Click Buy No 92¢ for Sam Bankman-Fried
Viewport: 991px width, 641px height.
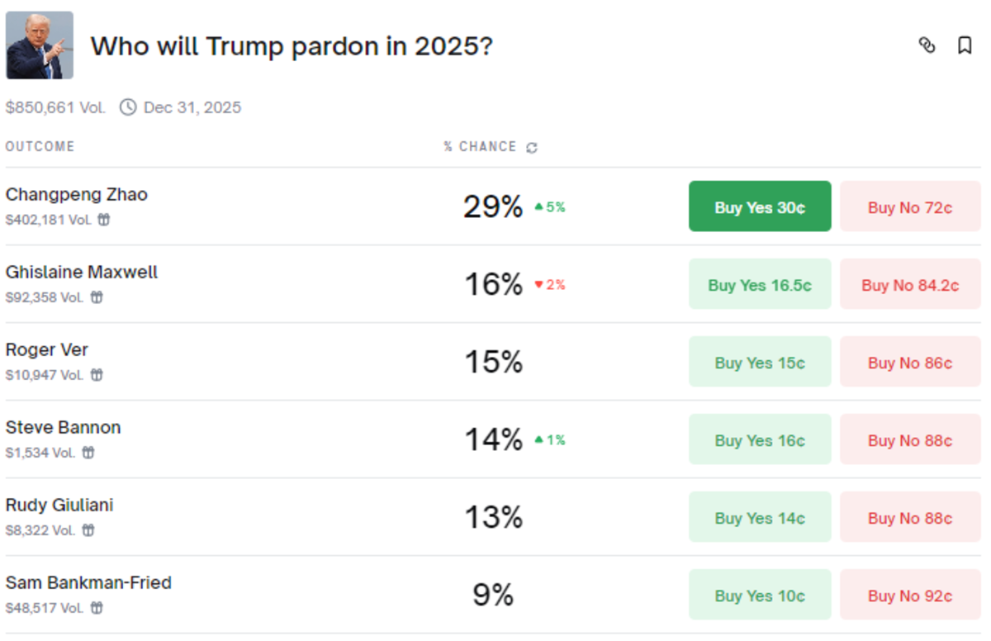[x=910, y=595]
